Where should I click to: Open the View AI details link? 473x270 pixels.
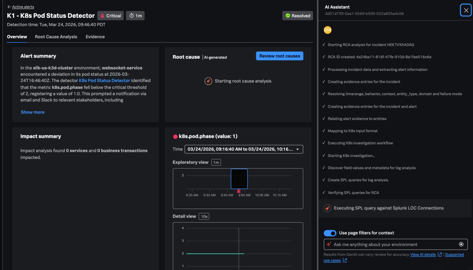(x=423, y=254)
